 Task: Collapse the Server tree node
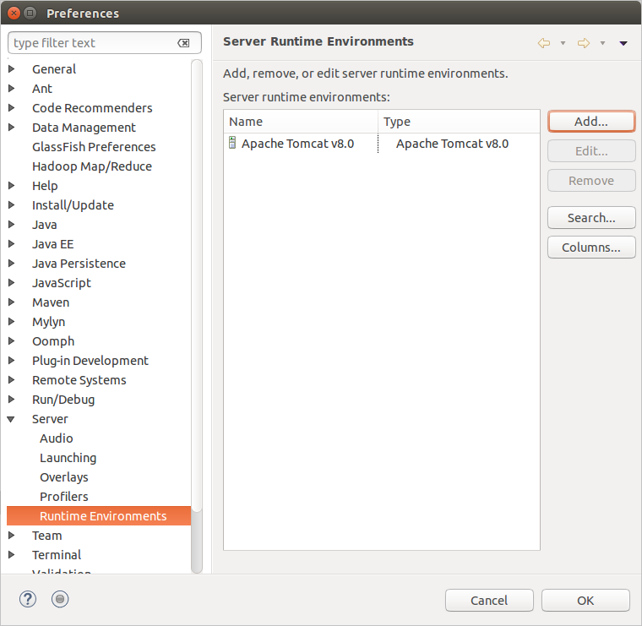pyautogui.click(x=11, y=419)
